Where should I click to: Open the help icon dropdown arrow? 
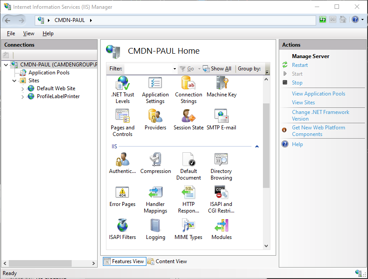(x=363, y=20)
